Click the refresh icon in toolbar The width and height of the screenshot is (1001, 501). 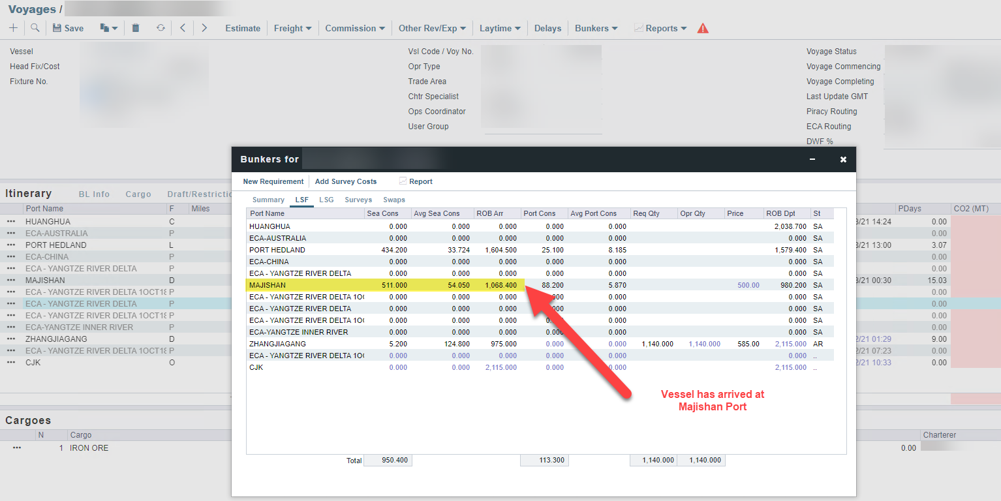point(161,28)
